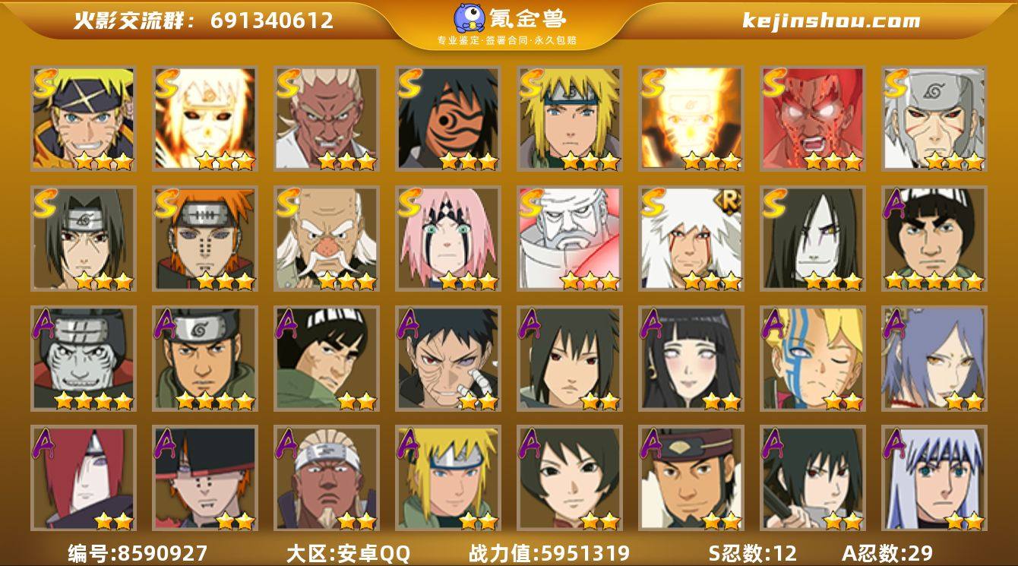
Task: Choose the five-star Might Guy A card
Action: point(934,239)
